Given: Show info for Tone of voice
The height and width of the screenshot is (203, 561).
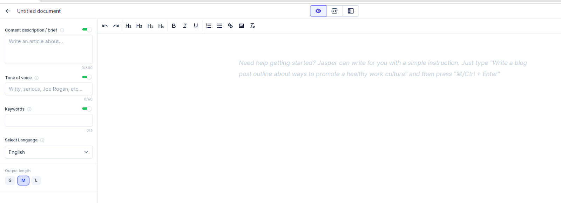Looking at the screenshot, I should tap(36, 78).
